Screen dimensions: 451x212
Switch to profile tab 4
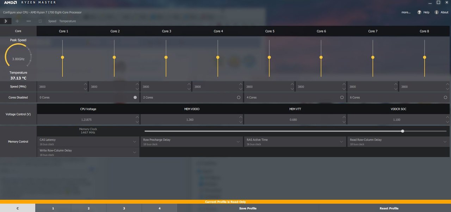(x=160, y=208)
